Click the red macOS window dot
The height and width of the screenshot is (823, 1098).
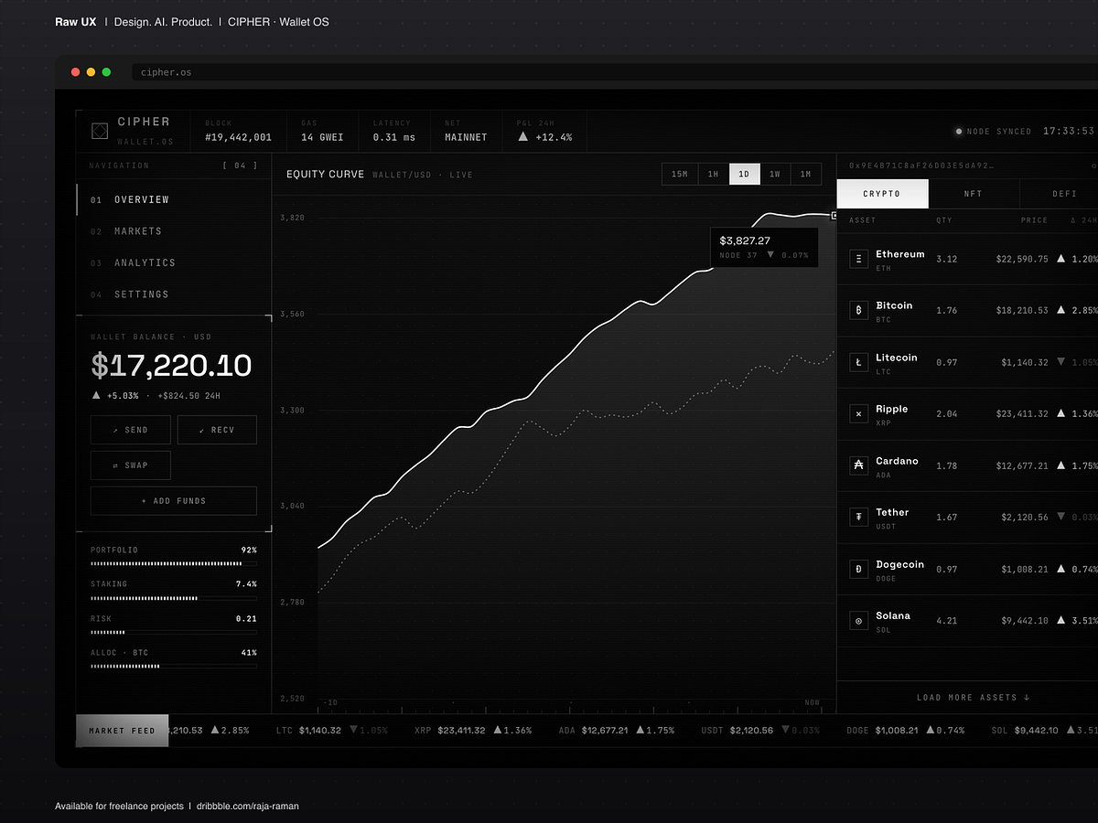tap(76, 72)
